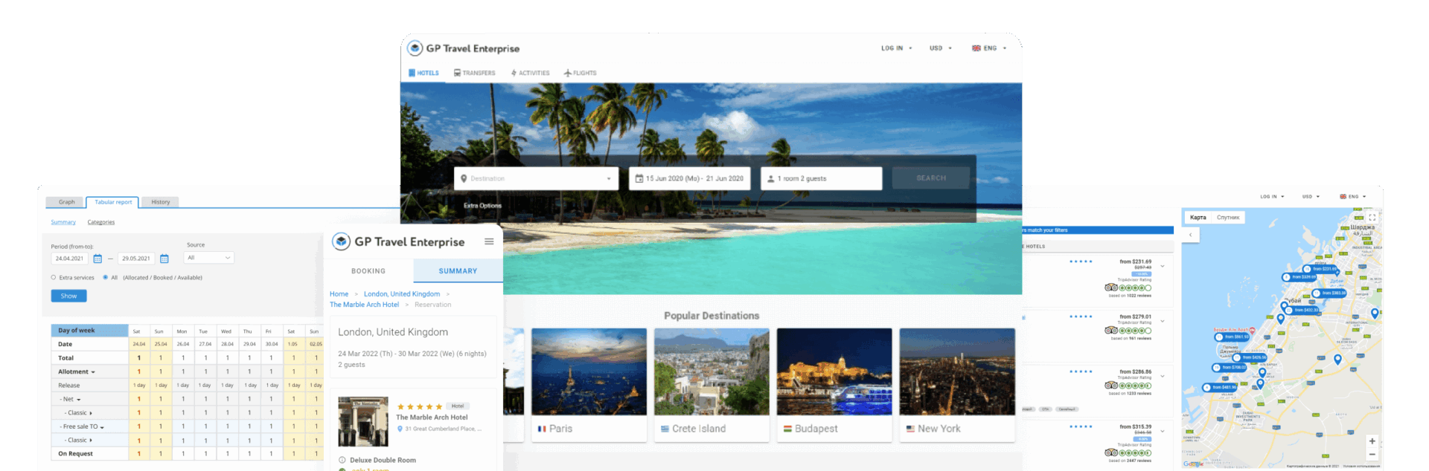This screenshot has height=471, width=1429.
Task: Zoom out on the map
Action: pyautogui.click(x=1372, y=454)
